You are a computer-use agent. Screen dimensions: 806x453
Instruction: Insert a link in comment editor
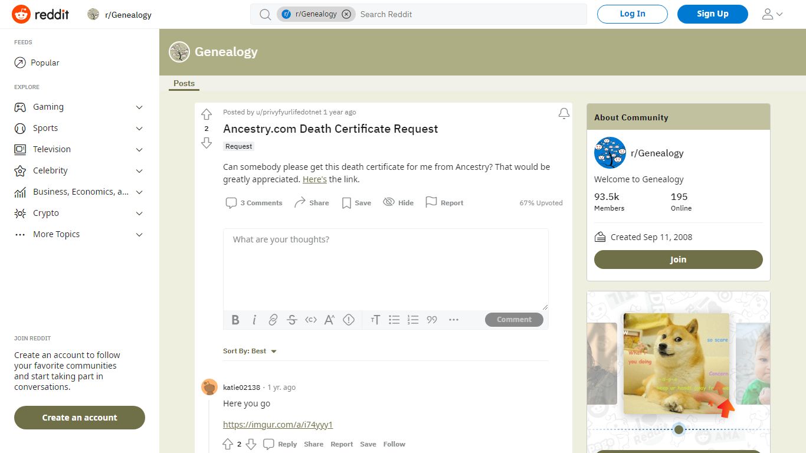pyautogui.click(x=273, y=320)
